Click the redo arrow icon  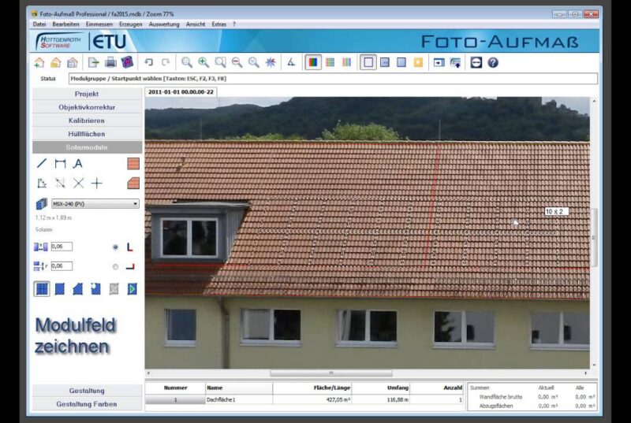[166, 62]
